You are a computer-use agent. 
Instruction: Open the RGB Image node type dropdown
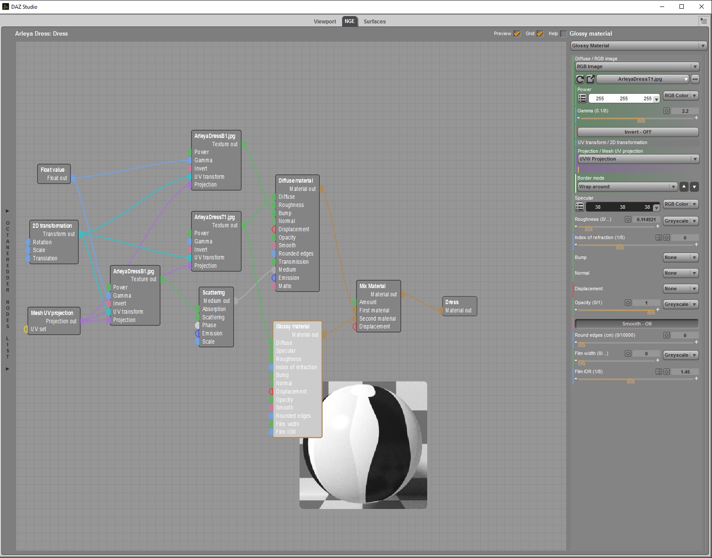(637, 66)
